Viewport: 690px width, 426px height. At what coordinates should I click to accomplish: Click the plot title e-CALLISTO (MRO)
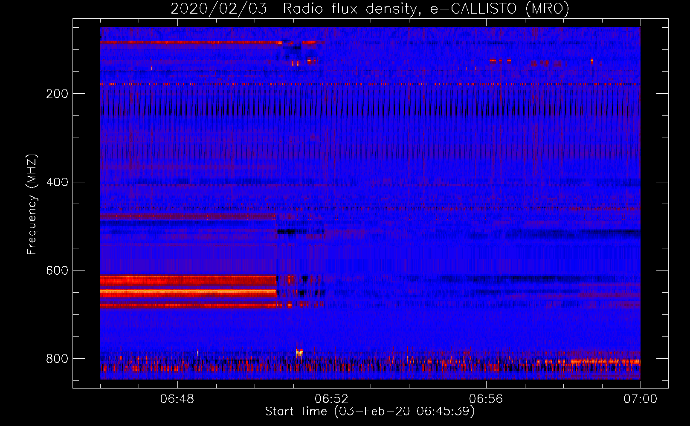pyautogui.click(x=370, y=9)
